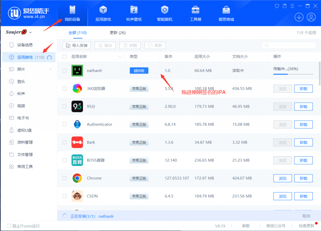
Task: Open the hamburger menu icon in title bar
Action: [x=292, y=6]
